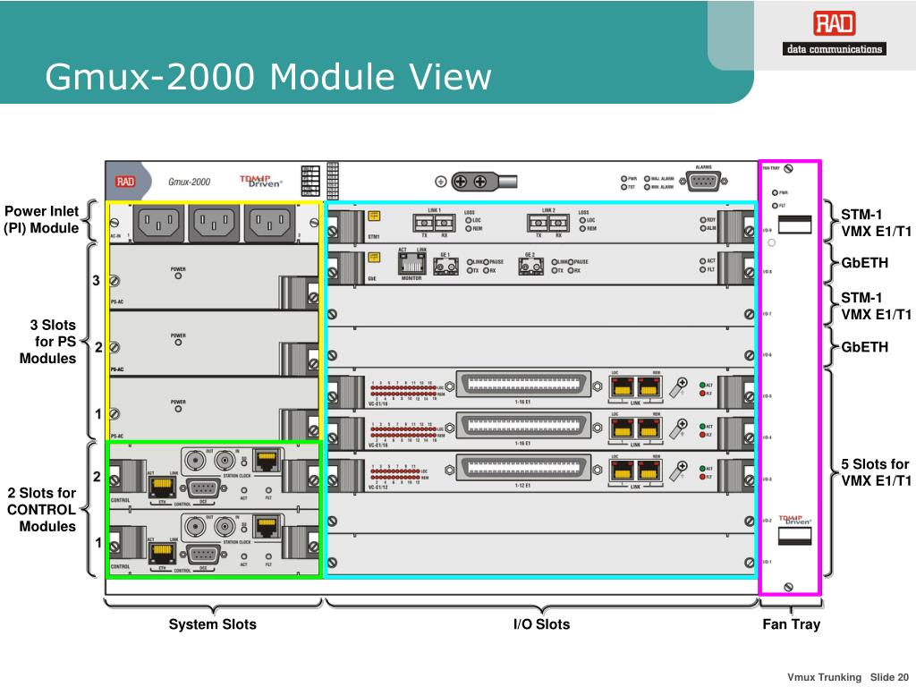Click the LINK 2 fiber connector on STM1 module

pos(548,223)
